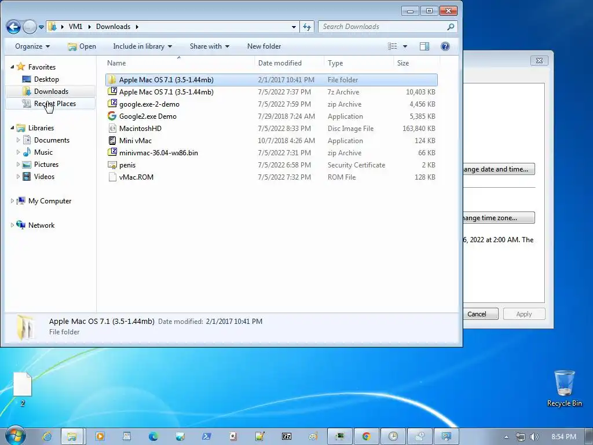Go back using Explorer's Back arrow
593x445 pixels.
point(13,27)
